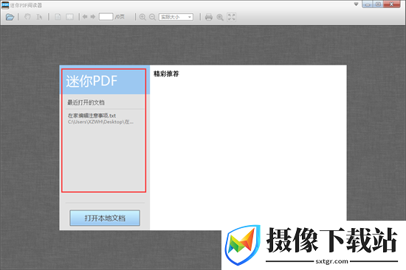
Task: Click the 打开本地文档 button
Action: tap(105, 218)
